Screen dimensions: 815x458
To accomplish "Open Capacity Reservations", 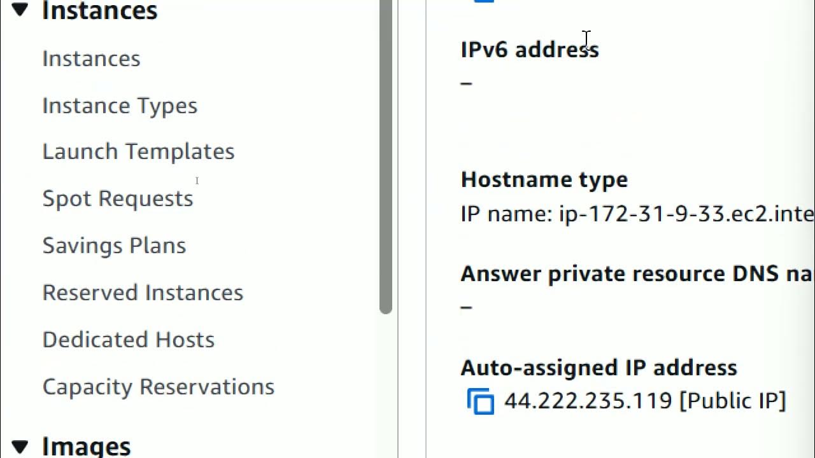I will [158, 387].
